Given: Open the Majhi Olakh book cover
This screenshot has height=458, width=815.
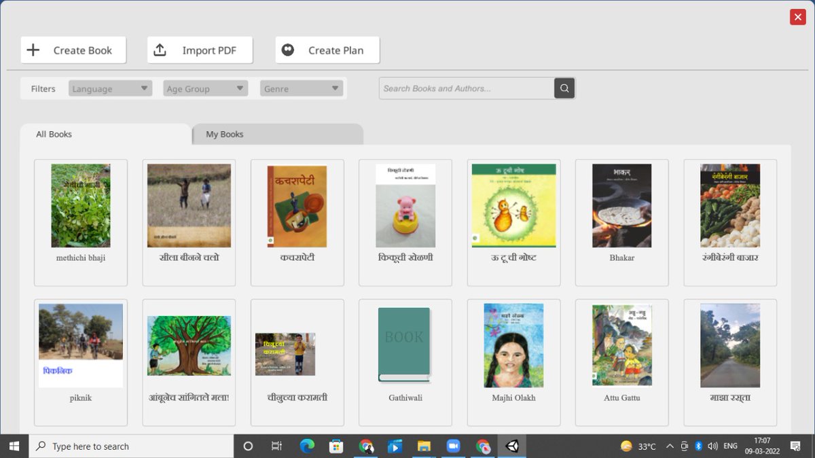Looking at the screenshot, I should pos(513,345).
